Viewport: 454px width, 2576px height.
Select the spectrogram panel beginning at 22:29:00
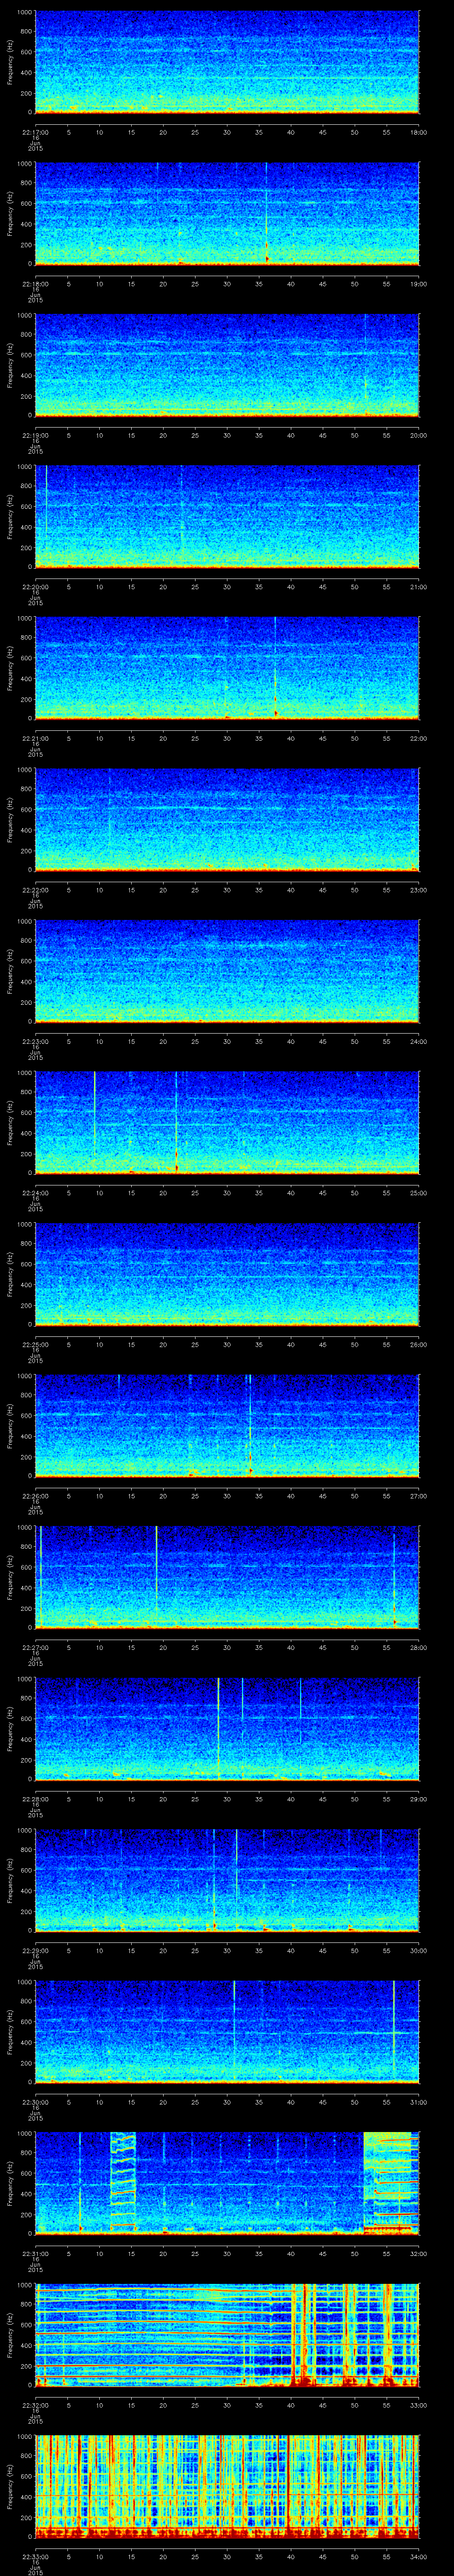[227, 1880]
